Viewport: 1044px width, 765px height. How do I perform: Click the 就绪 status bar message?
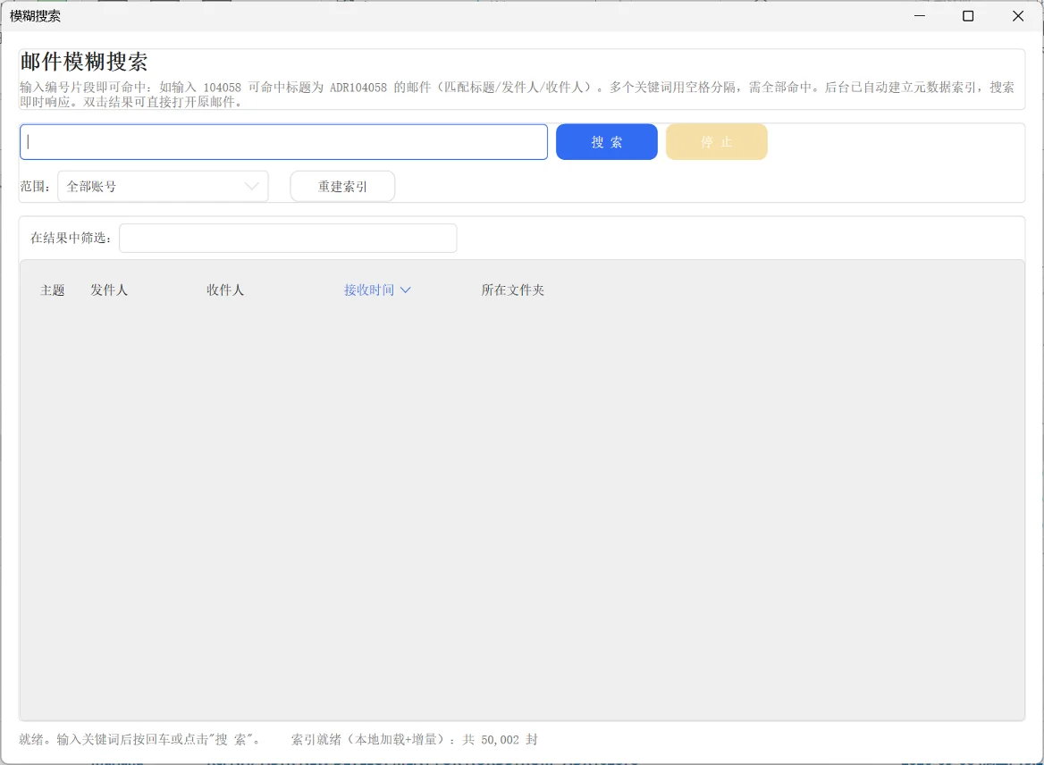(x=139, y=740)
